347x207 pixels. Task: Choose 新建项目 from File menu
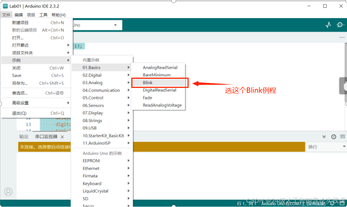point(36,22)
